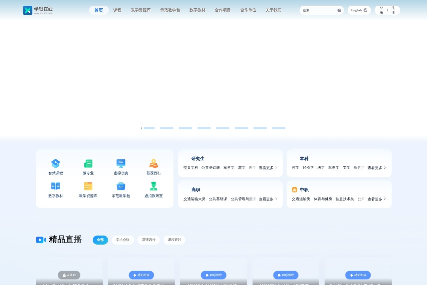Viewport: 427px width, 285px height.
Task: Click the 教学资源库 folder icon
Action: pos(88,186)
